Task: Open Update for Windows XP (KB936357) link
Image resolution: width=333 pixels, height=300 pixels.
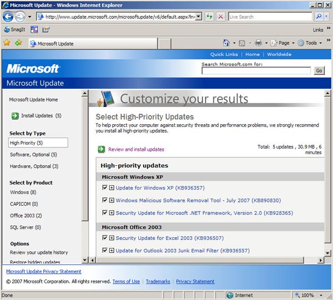Action: click(160, 188)
